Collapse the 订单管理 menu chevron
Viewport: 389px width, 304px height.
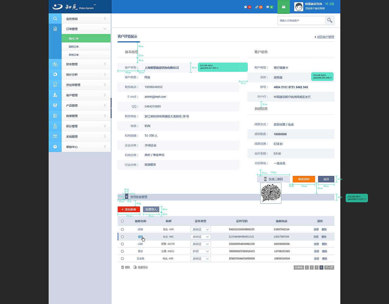coord(105,29)
